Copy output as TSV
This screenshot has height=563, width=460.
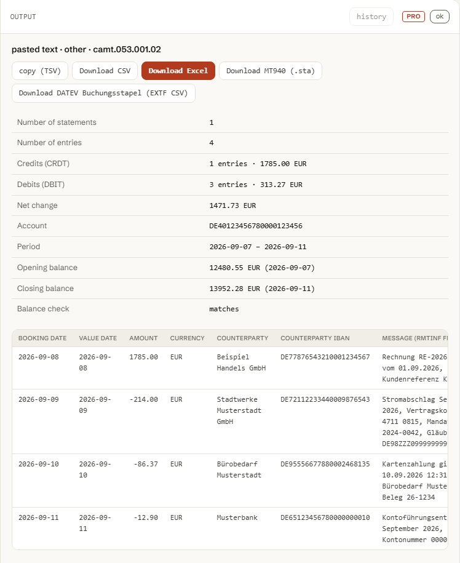(x=40, y=71)
